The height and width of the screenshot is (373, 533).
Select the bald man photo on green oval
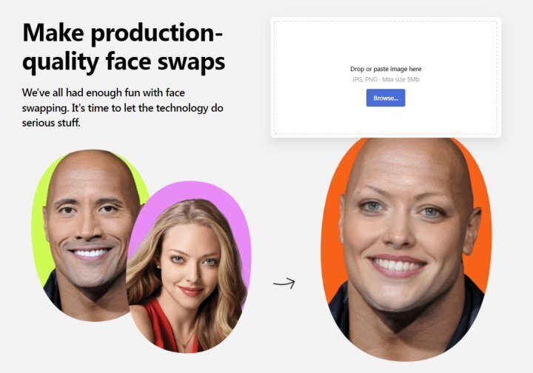[91, 235]
